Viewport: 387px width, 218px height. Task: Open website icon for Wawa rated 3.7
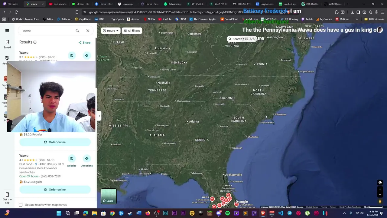[72, 55]
